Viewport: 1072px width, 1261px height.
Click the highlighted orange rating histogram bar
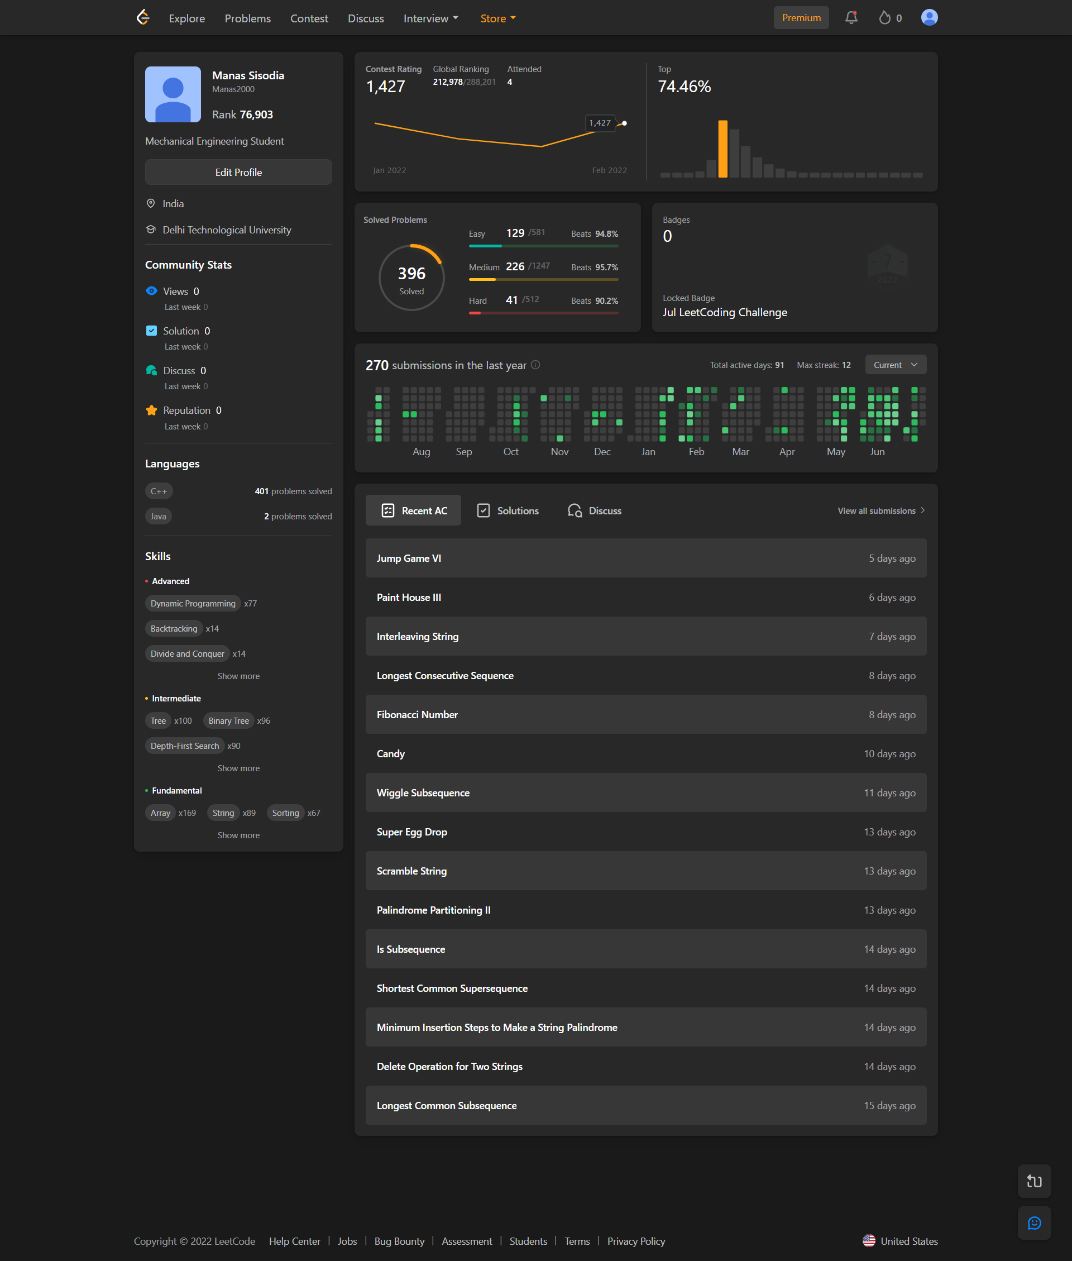pos(722,149)
